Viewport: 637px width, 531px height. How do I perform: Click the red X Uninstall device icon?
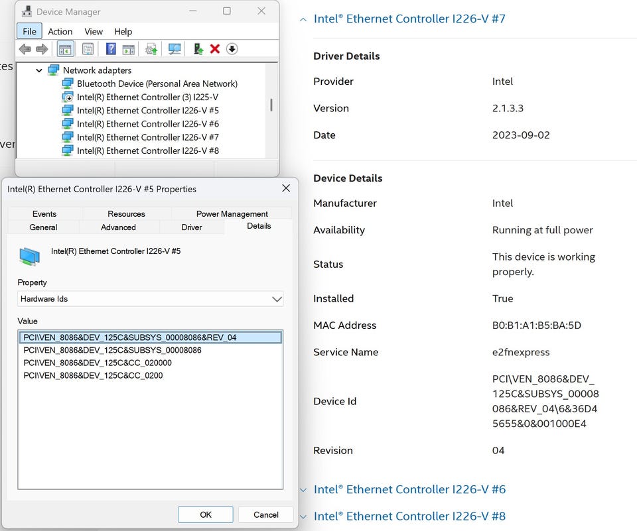click(x=214, y=49)
